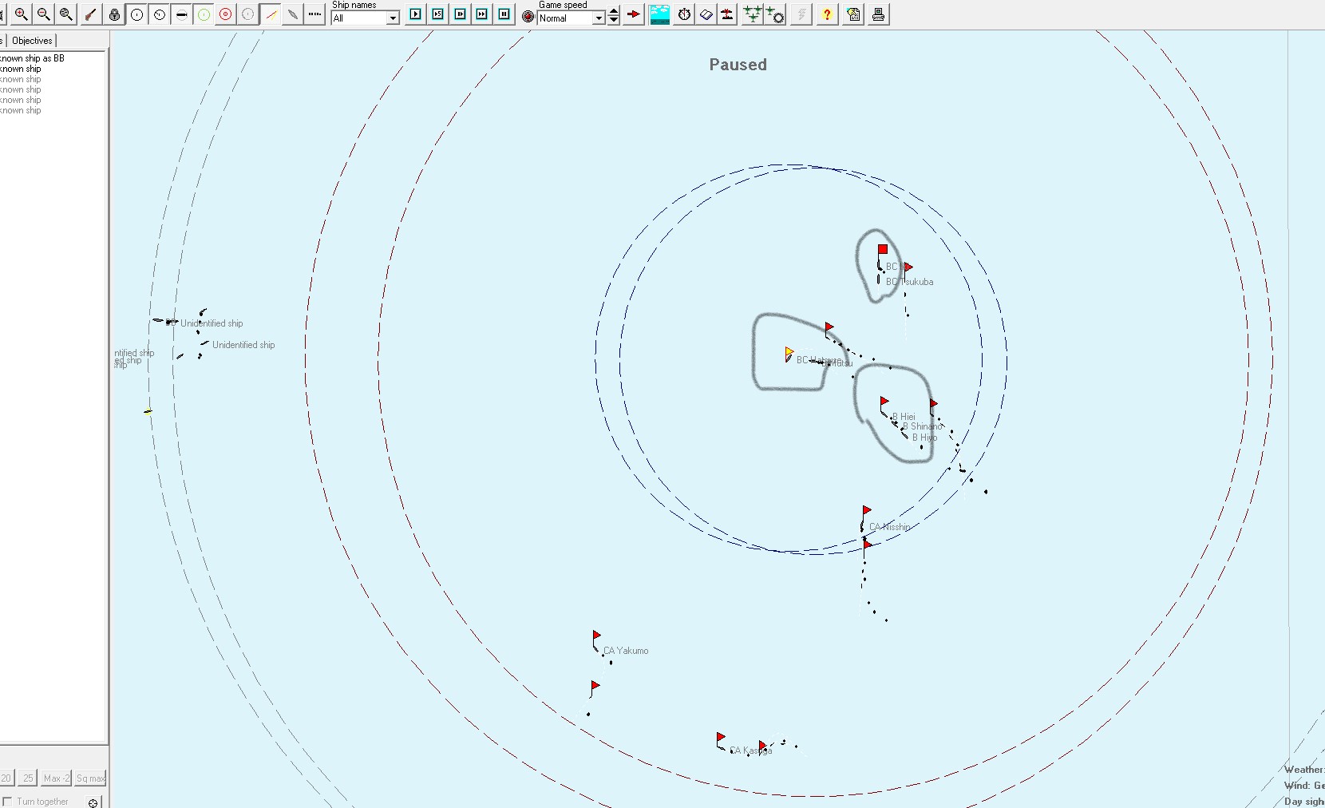Toggle the gray range circle button
1325x808 pixels.
(248, 14)
